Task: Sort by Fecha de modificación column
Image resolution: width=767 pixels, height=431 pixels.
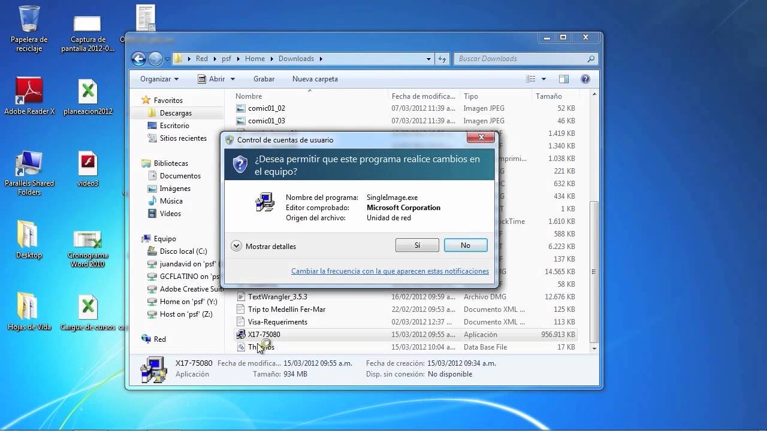Action: (x=424, y=96)
